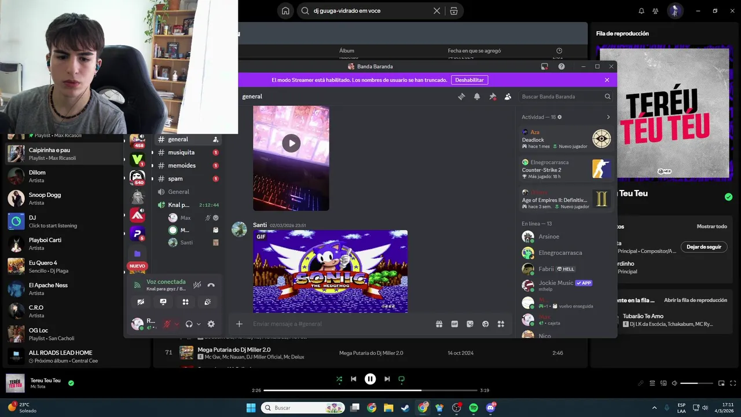Screen dimensions: 741x417
Task: Toggle repeat in Spotify player
Action: click(401, 379)
